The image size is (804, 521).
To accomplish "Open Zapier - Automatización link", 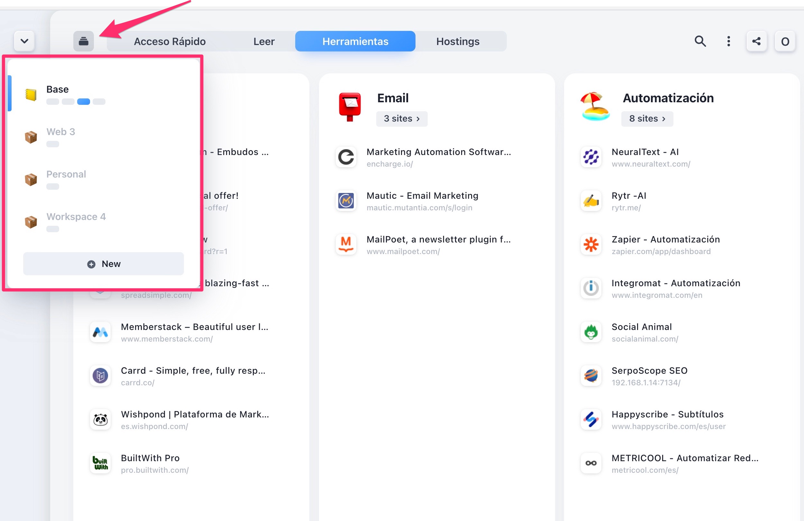I will [665, 239].
